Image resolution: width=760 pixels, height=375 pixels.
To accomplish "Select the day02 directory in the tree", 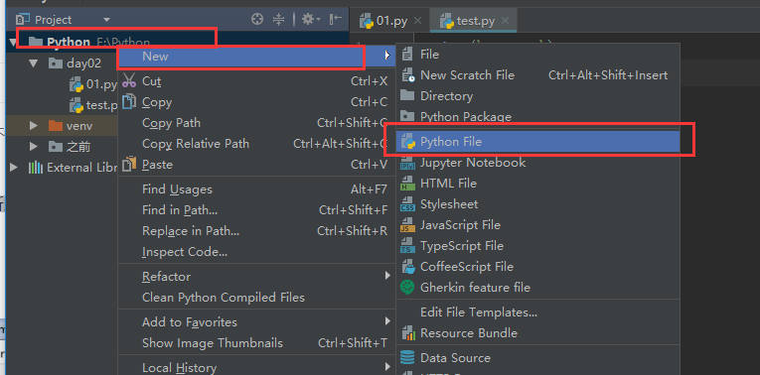I will (x=76, y=63).
